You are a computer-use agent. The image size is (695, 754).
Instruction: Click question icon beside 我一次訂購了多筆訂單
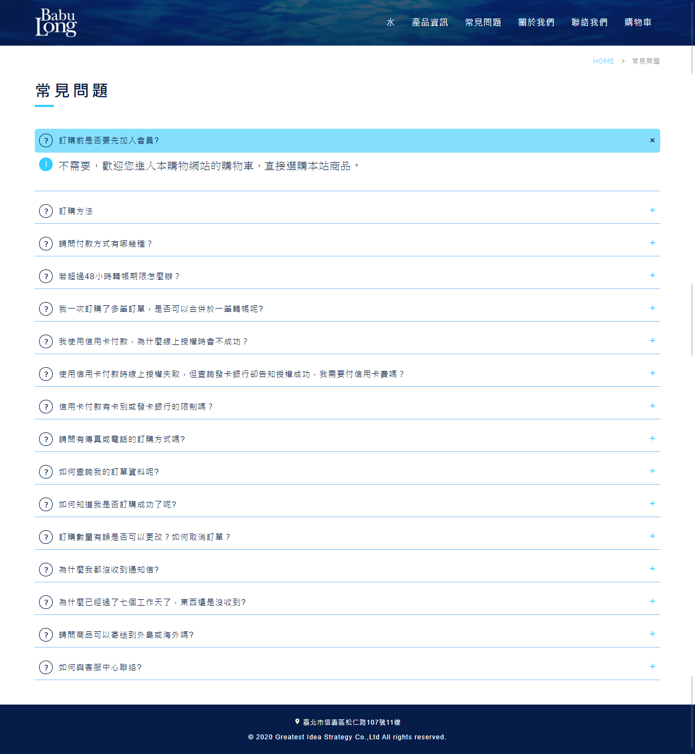tap(46, 309)
